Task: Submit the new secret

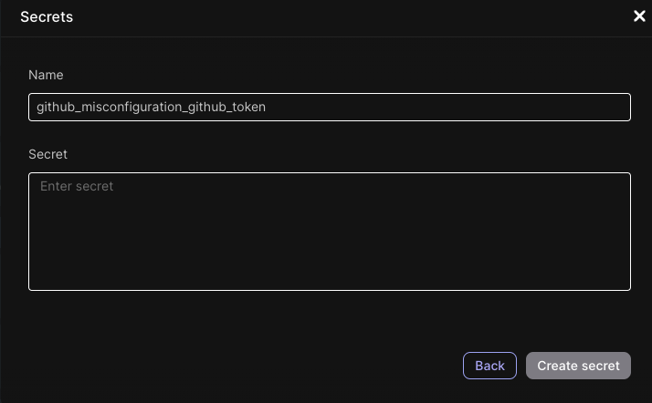Action: (578, 366)
